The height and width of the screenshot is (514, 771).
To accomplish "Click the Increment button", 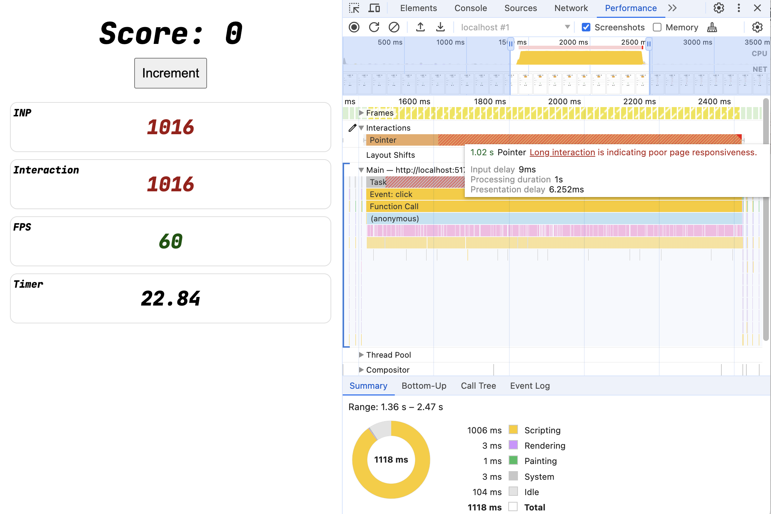I will point(170,73).
